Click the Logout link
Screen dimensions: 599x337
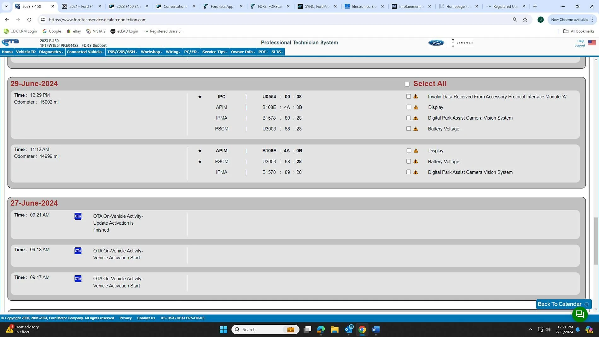(x=579, y=45)
